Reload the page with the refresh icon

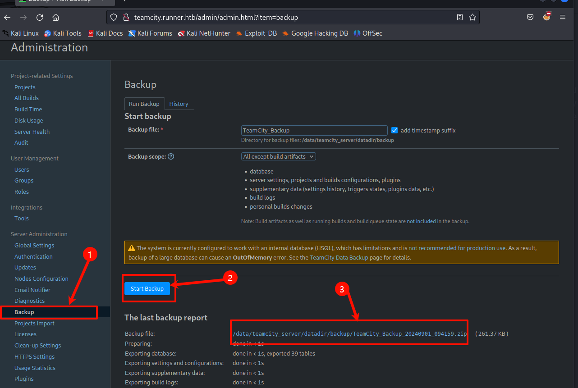pos(40,17)
